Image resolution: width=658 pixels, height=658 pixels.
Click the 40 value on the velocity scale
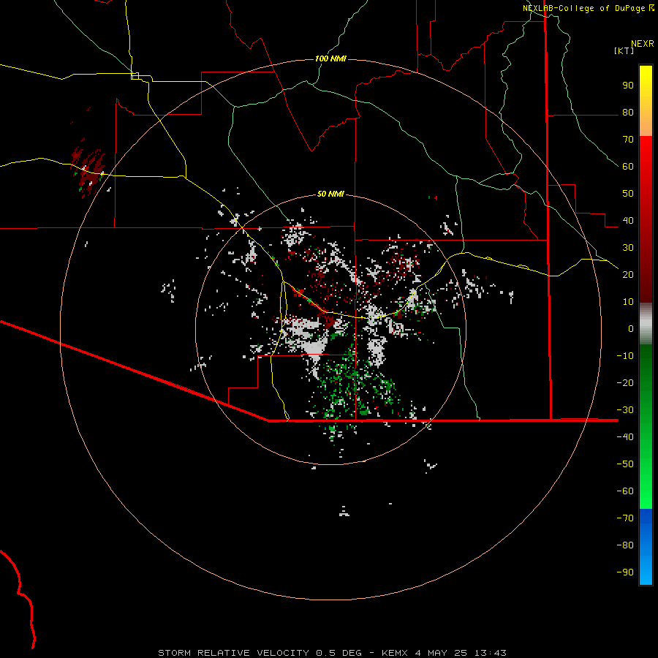point(628,221)
